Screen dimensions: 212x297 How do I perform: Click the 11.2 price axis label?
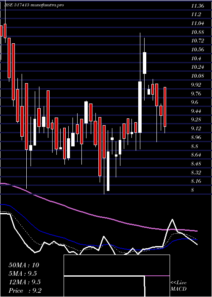(196, 14)
